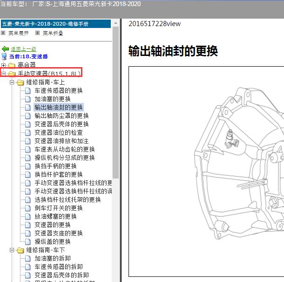Click the green back arrow icon
Screen dimensions: 284x282
[x=5, y=49]
